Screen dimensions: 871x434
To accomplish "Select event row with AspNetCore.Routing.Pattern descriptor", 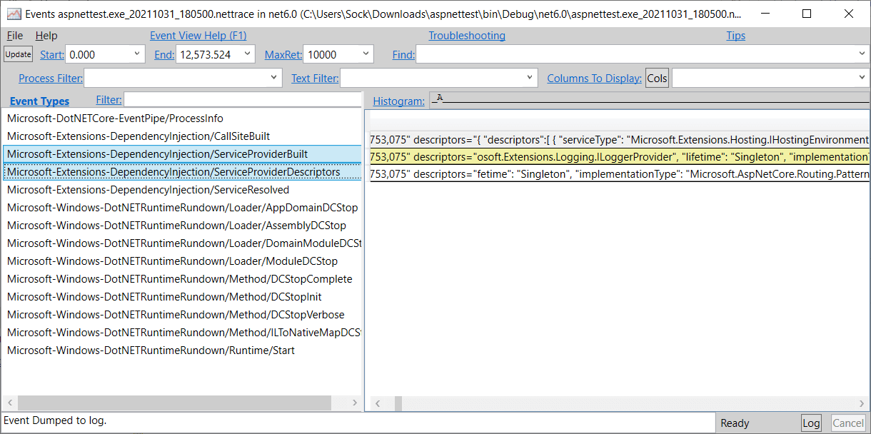I will point(619,173).
